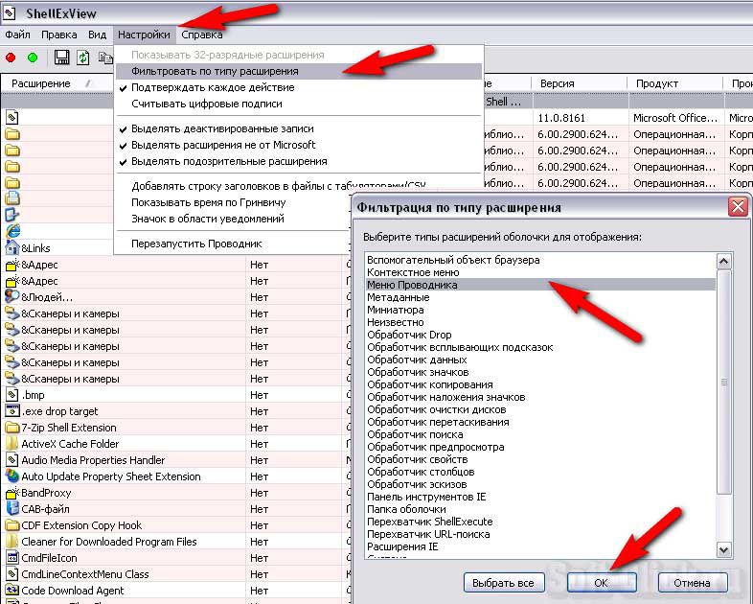
Task: Select "Меню Проводника" in the type list
Action: pyautogui.click(x=412, y=285)
